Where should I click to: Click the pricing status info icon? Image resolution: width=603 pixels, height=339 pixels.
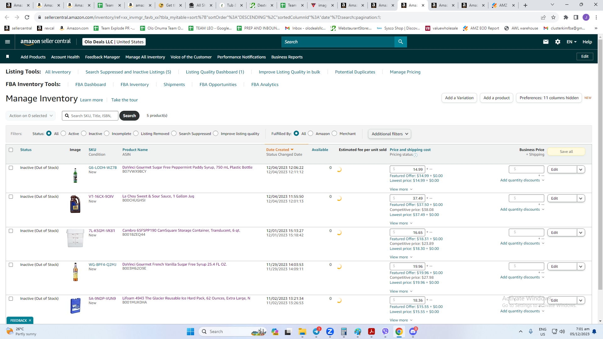[x=416, y=155]
